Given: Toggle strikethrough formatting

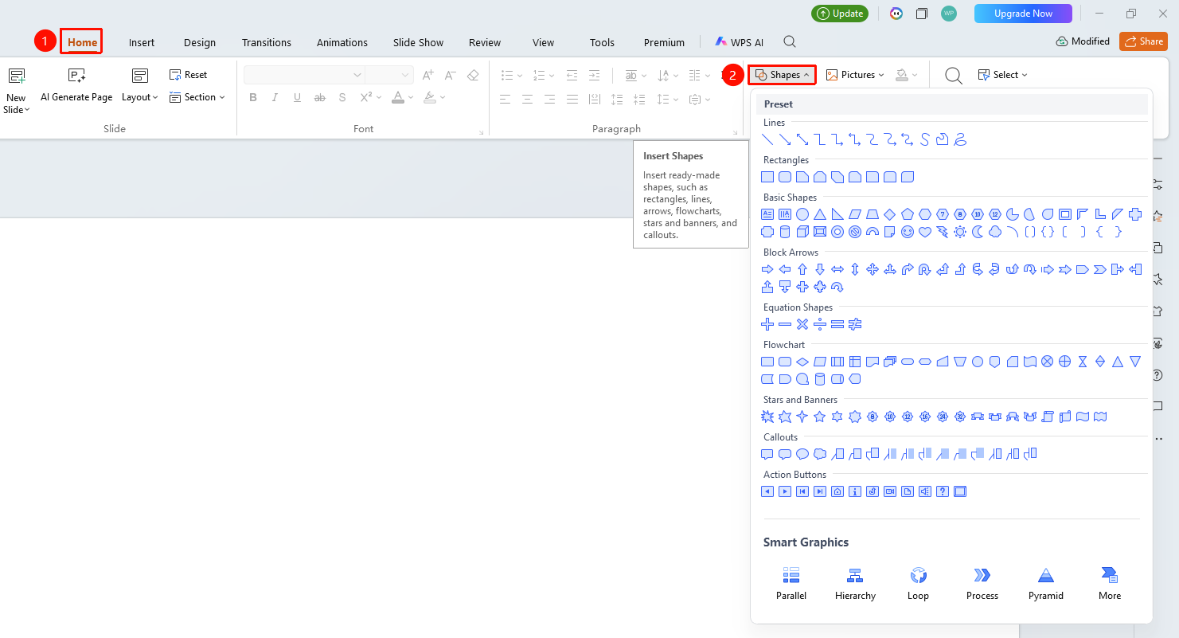Looking at the screenshot, I should [320, 98].
